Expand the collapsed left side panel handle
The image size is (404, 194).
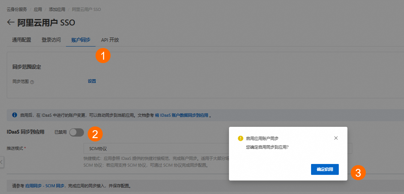(x=1, y=162)
